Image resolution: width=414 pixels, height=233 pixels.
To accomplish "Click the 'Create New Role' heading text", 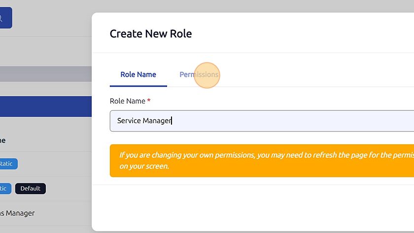I will pos(151,33).
